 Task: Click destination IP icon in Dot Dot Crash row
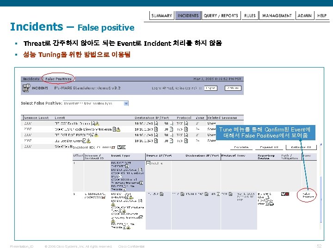pos(156,141)
